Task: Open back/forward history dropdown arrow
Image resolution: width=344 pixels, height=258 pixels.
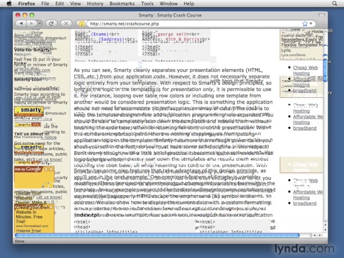Action: pos(39,23)
